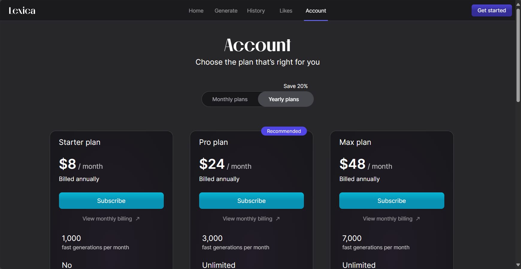This screenshot has height=269, width=521.
Task: Click arrow icon beside Starter plan monthly billing
Action: (138, 219)
